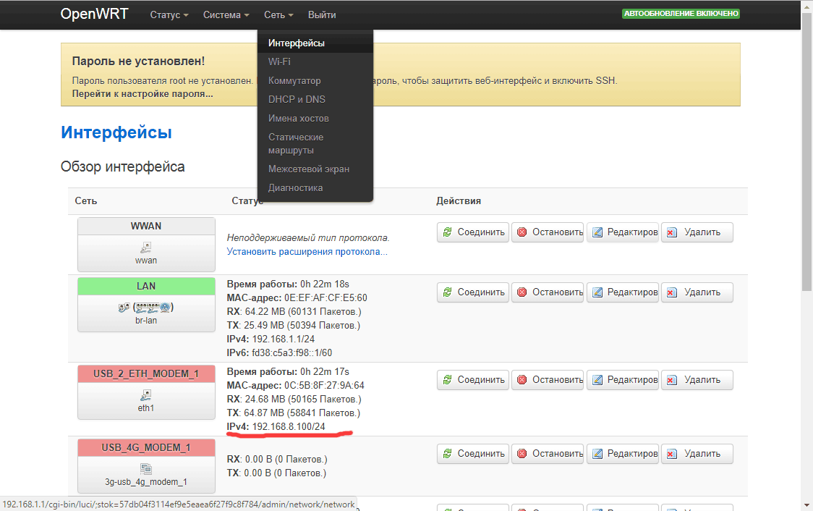The height and width of the screenshot is (511, 813).
Task: Click the connect icon in the USB_4G_MODEM_1 row
Action: [447, 454]
